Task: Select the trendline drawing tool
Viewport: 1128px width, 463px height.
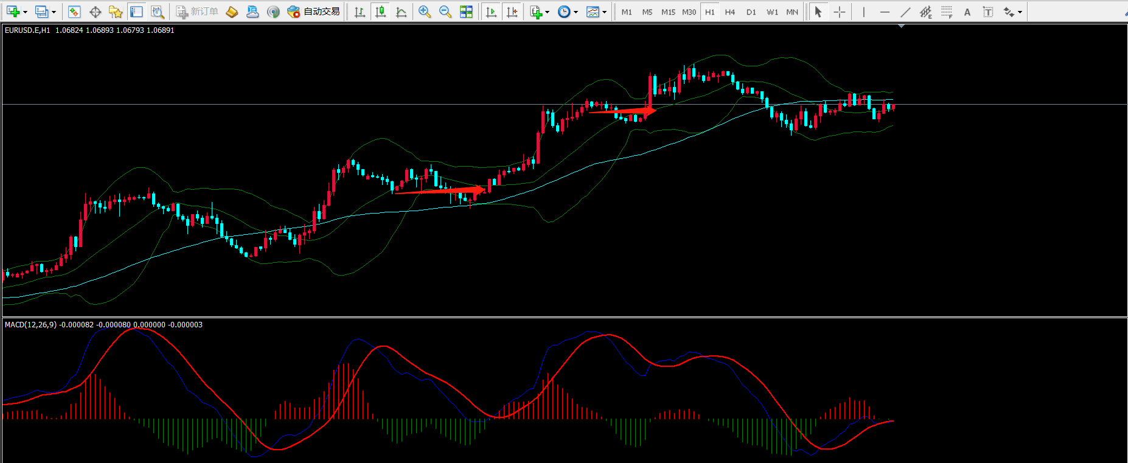Action: tap(905, 12)
